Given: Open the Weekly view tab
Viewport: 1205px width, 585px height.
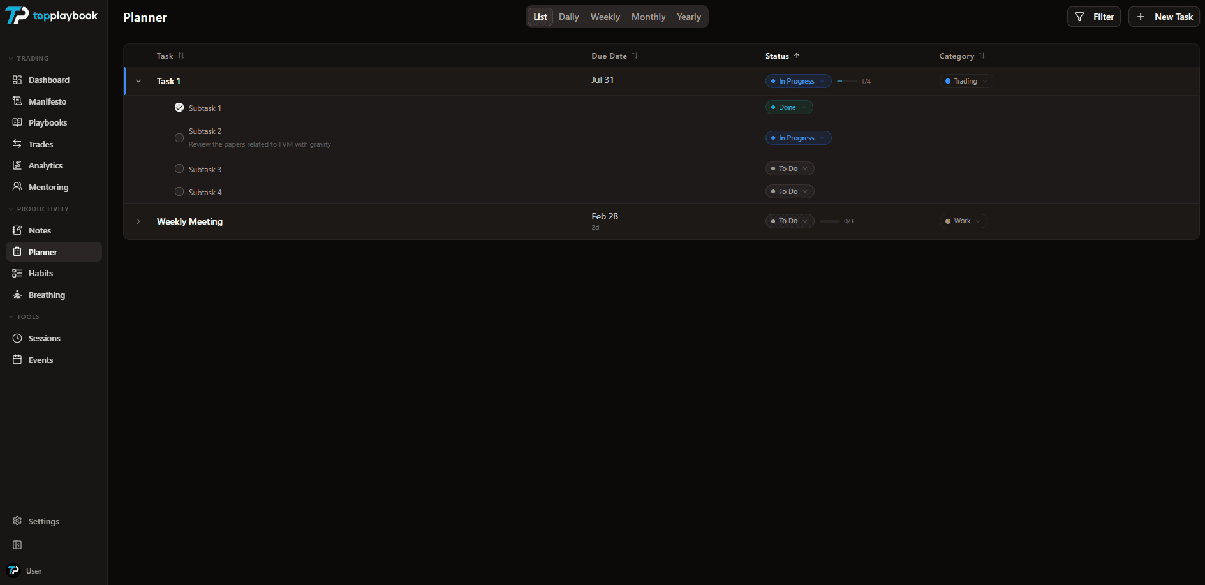Looking at the screenshot, I should (x=604, y=17).
